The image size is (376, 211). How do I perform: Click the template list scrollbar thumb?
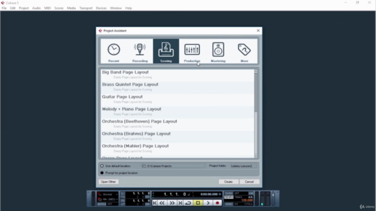point(256,93)
